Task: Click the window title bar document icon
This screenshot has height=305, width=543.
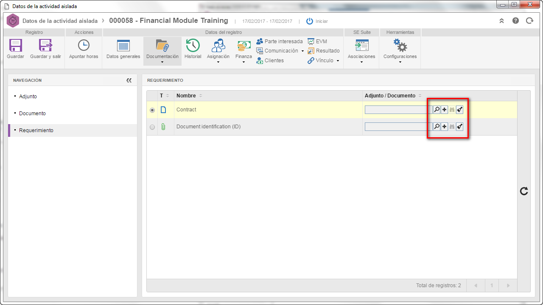Action: (x=7, y=6)
